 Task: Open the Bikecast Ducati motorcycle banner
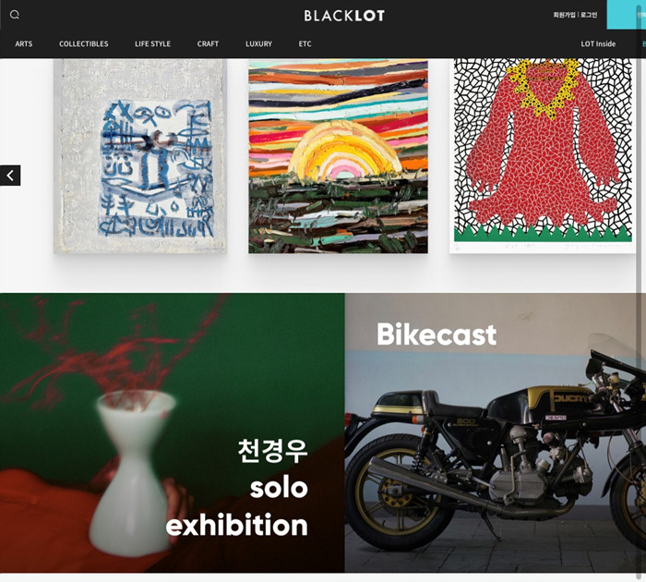tap(491, 432)
